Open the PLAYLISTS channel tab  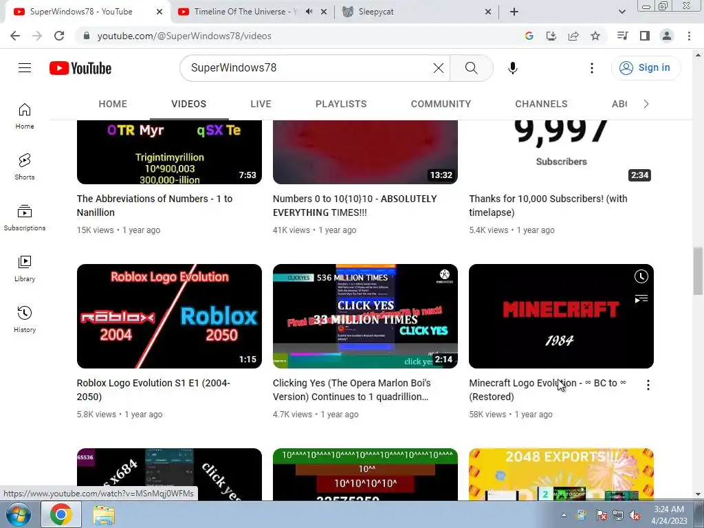pyautogui.click(x=341, y=104)
